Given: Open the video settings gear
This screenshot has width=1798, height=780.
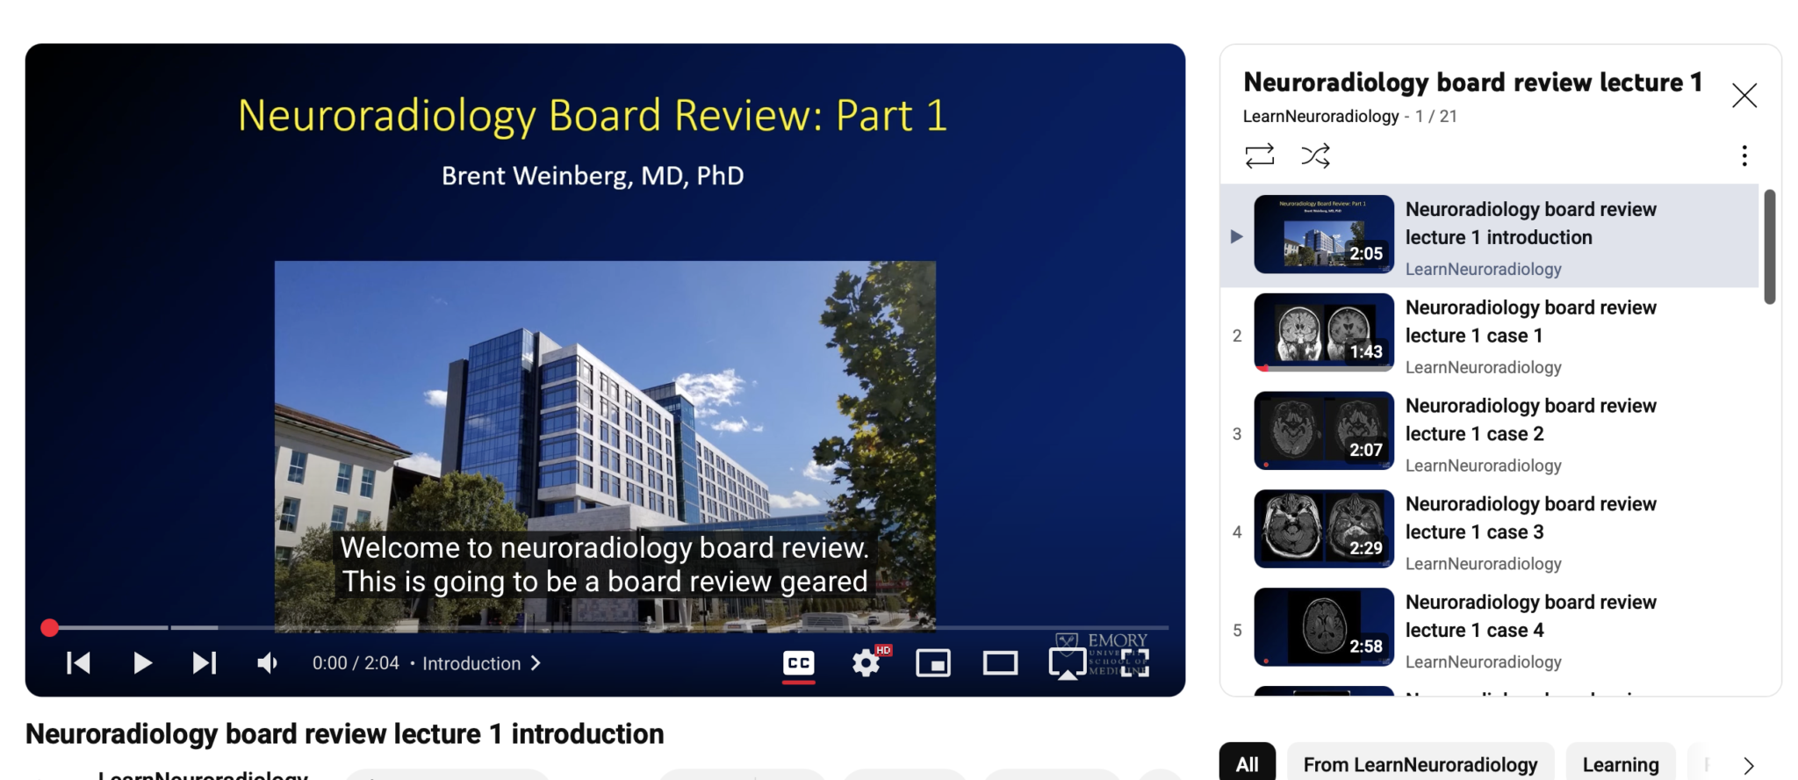Looking at the screenshot, I should [x=866, y=663].
